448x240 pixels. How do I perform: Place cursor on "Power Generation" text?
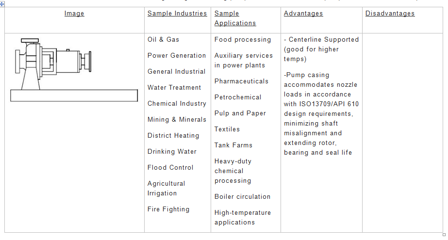177,56
